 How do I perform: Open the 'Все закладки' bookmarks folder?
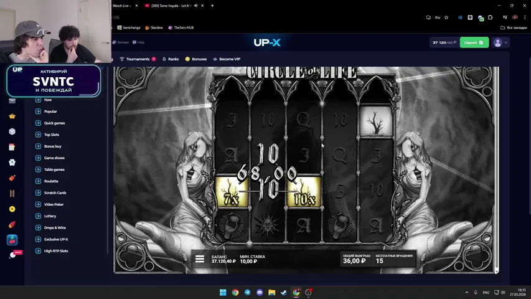tap(514, 27)
